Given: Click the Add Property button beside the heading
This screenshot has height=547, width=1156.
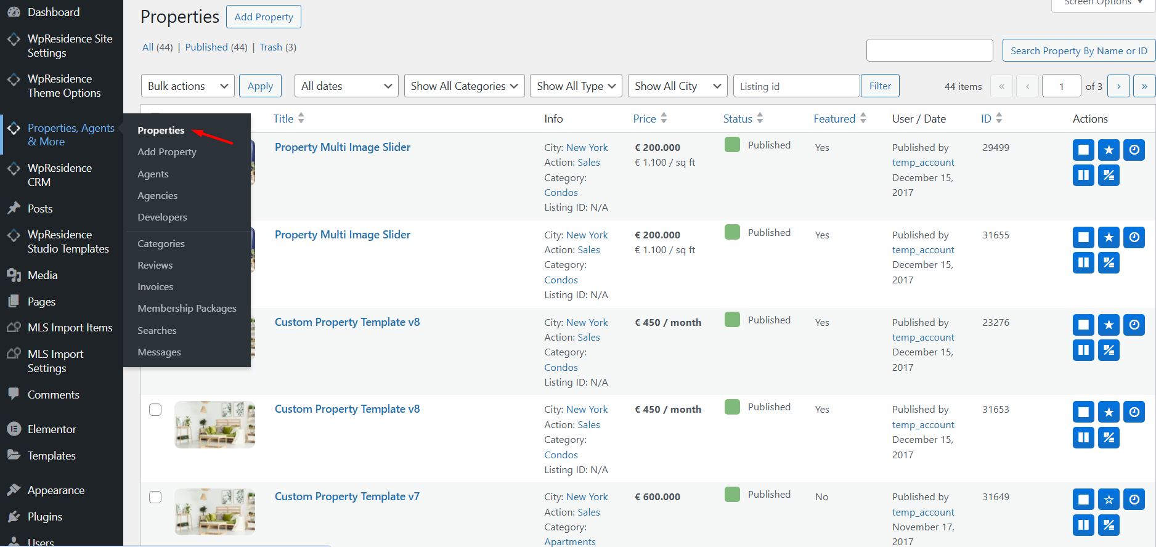Looking at the screenshot, I should pyautogui.click(x=263, y=17).
